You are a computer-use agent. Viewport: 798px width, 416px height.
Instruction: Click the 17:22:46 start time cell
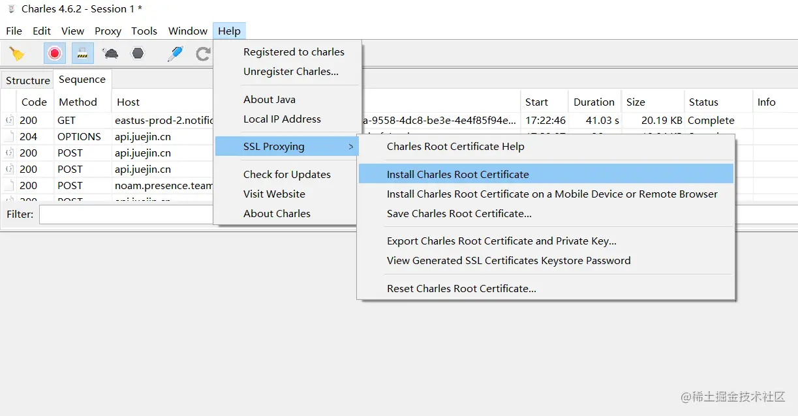point(545,120)
